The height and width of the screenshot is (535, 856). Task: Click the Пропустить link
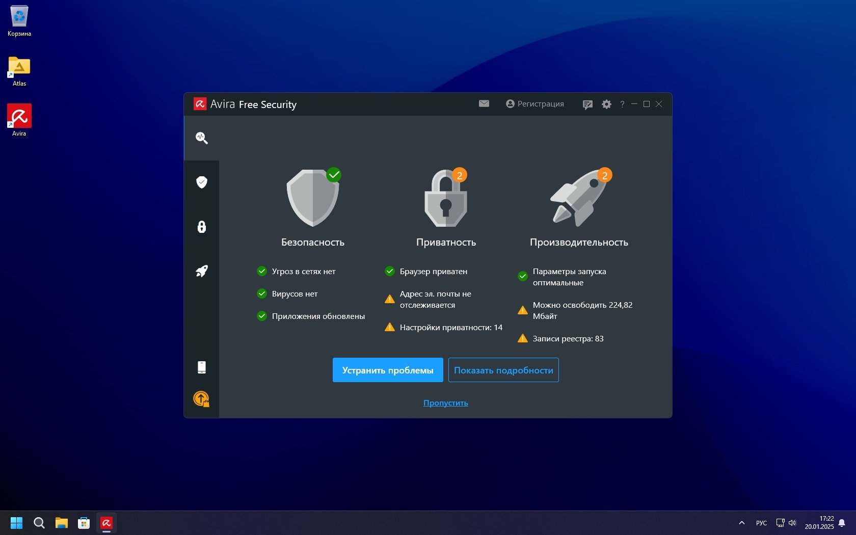coord(445,403)
